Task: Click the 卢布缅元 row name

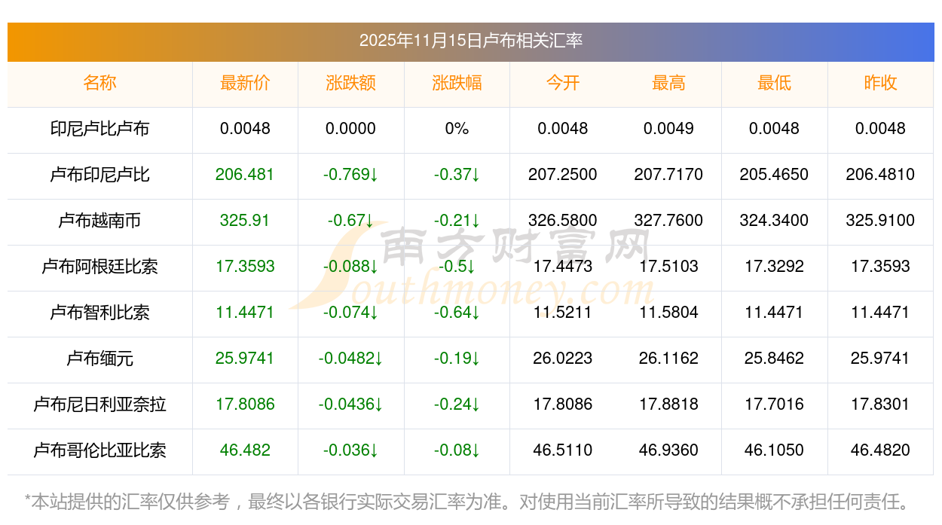Action: coord(99,359)
